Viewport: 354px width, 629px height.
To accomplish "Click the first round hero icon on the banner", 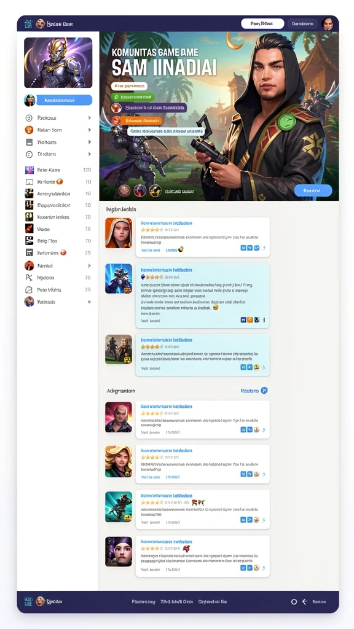I will [x=125, y=190].
